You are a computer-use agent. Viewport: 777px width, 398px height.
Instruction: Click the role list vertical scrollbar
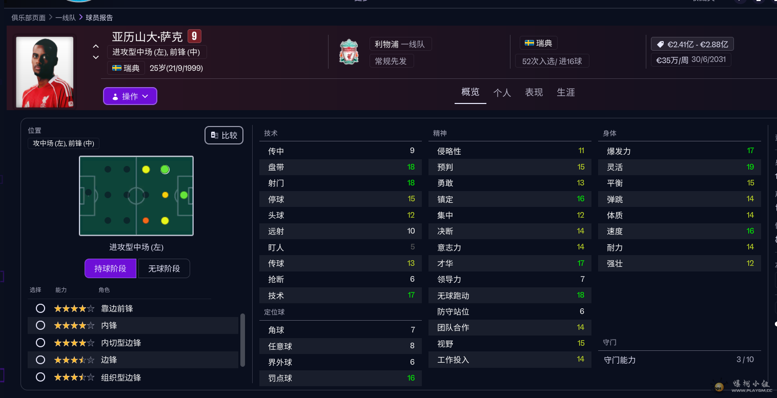(x=242, y=340)
